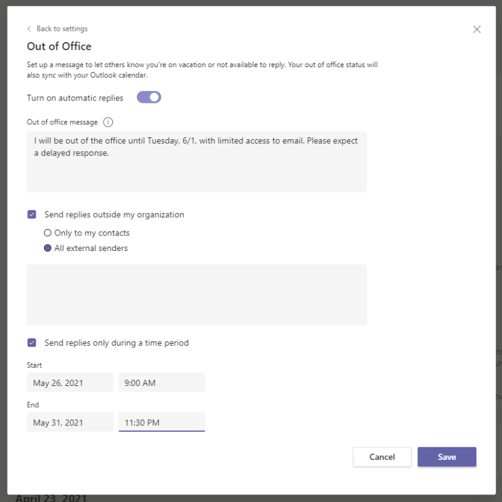Select Only to my contacts option

48,232
